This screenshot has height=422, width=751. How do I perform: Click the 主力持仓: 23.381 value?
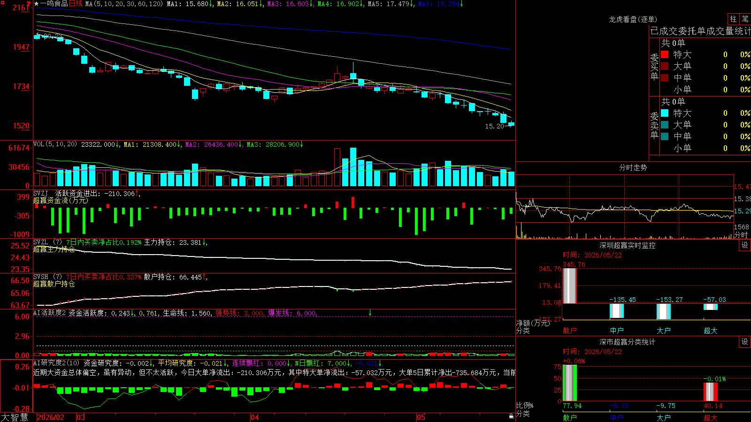[x=173, y=242]
